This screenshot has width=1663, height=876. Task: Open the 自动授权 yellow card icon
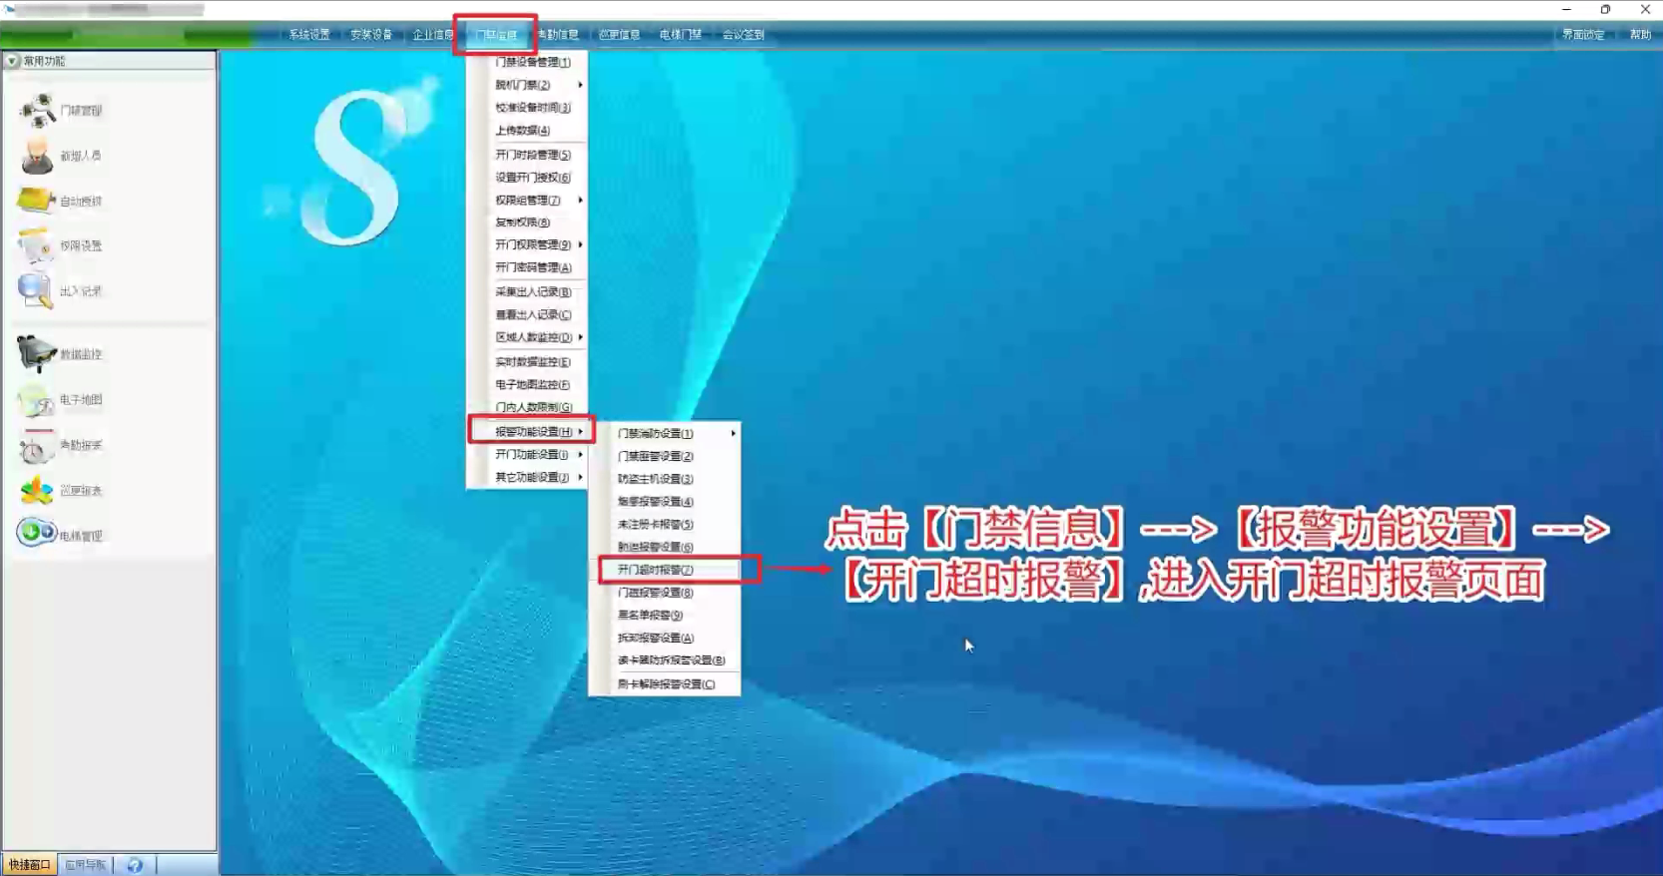pos(36,201)
